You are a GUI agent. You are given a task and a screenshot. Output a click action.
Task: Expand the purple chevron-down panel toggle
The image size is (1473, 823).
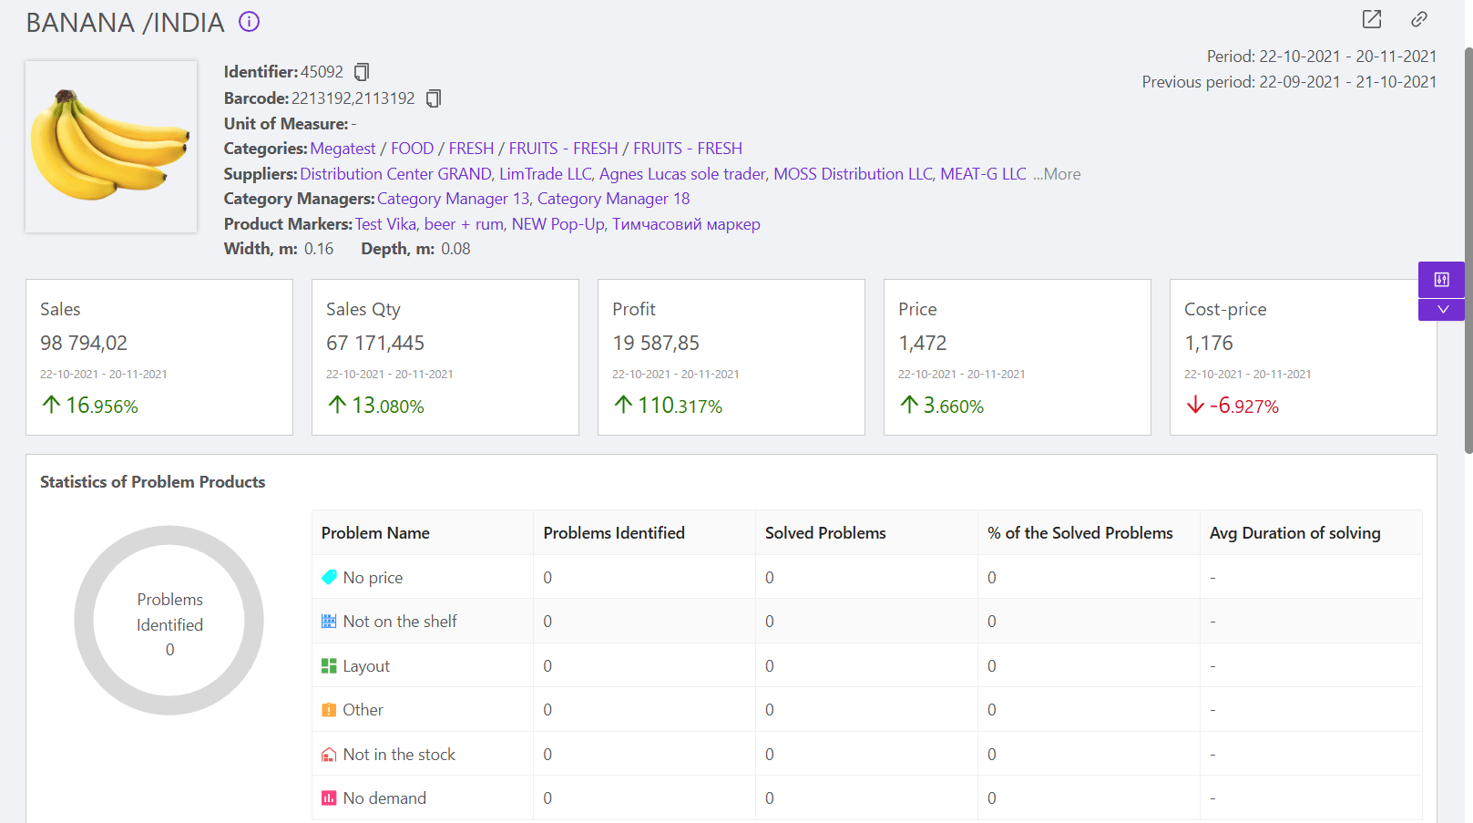tap(1441, 310)
